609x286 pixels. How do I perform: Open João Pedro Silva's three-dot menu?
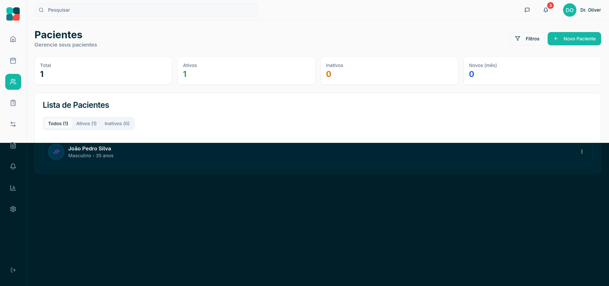[582, 152]
